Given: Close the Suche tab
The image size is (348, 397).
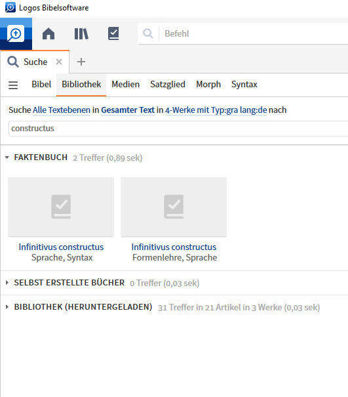Looking at the screenshot, I should click(x=59, y=62).
